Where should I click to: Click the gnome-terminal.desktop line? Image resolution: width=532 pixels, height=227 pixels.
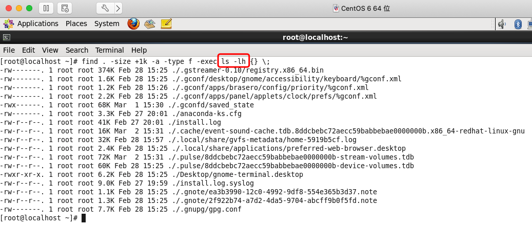(x=152, y=175)
